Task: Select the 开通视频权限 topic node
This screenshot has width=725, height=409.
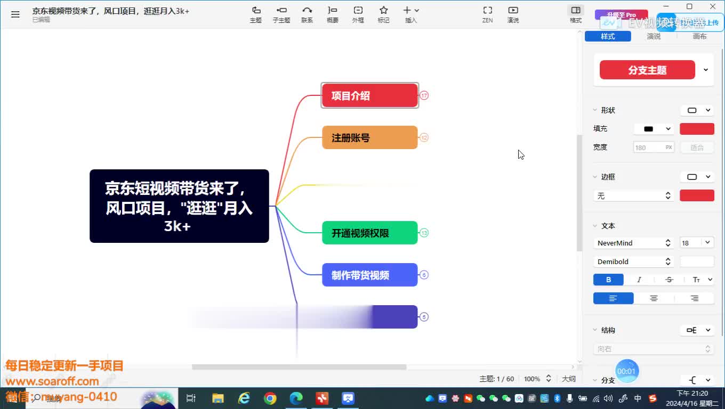Action: (x=370, y=233)
